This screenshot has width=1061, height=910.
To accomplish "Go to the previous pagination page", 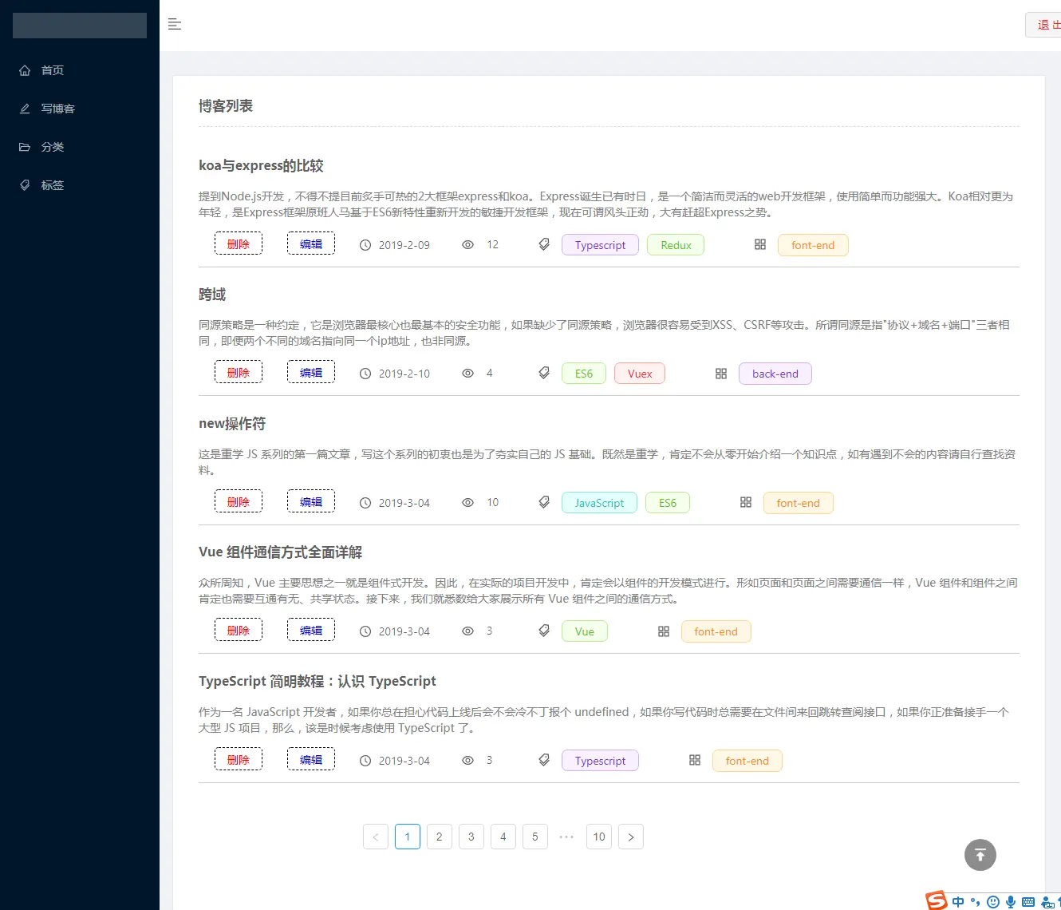I will [x=376, y=837].
